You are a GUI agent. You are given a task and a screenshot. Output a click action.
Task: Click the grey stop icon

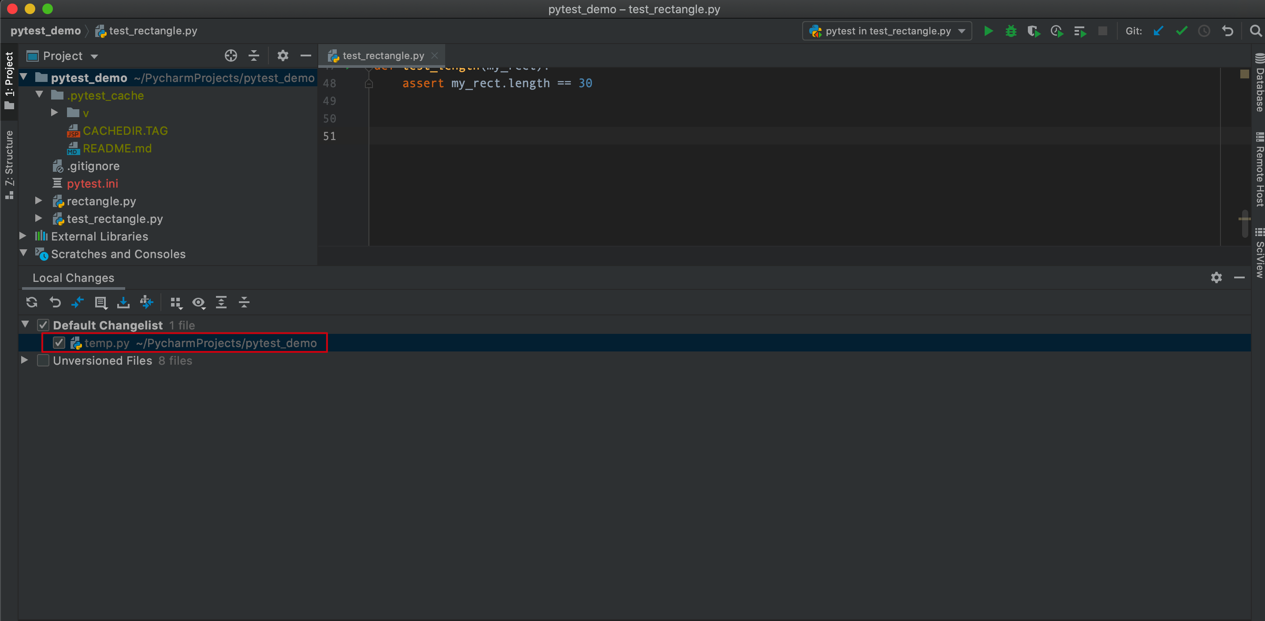[1102, 31]
